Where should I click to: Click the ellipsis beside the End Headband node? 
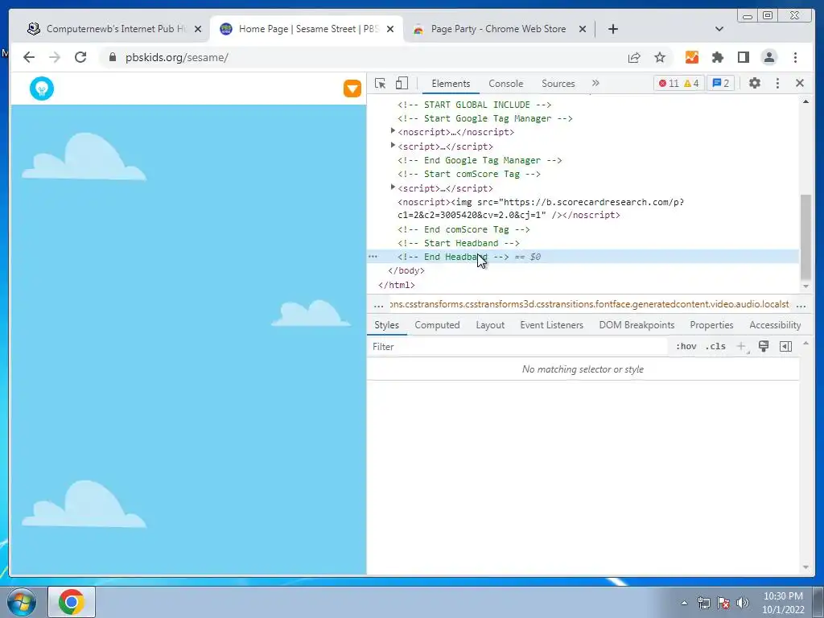(373, 257)
